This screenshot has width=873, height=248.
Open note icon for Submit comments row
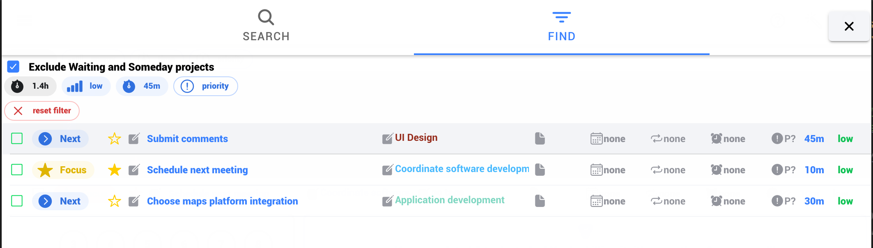pos(540,139)
